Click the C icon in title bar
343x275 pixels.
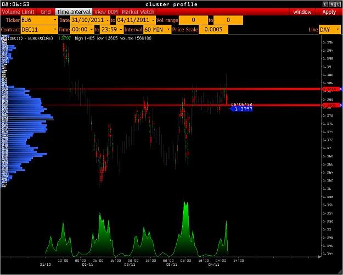point(337,4)
